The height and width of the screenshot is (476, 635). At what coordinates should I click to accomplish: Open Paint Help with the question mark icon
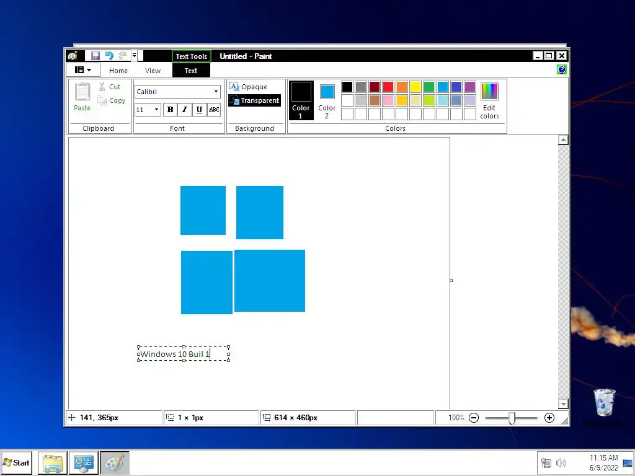click(x=562, y=69)
